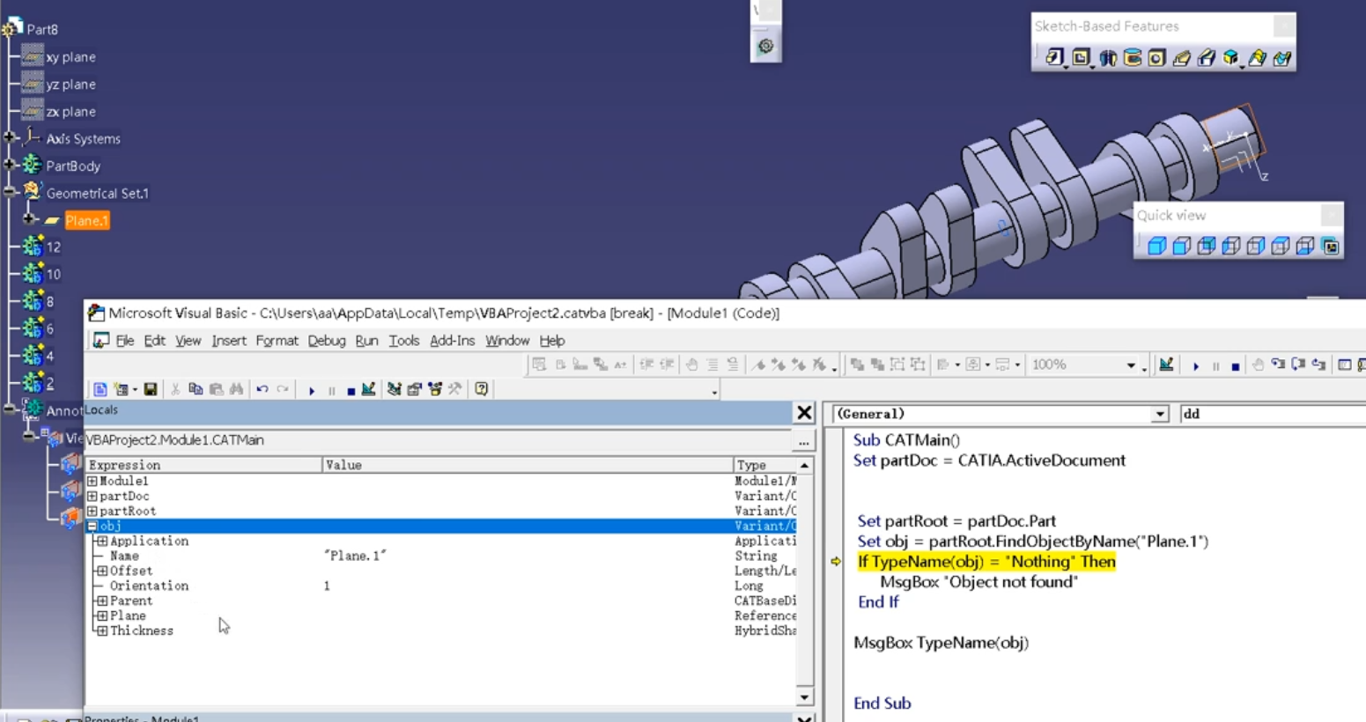The height and width of the screenshot is (722, 1366).
Task: Select Plane.1 in the specification tree
Action: pyautogui.click(x=86, y=220)
